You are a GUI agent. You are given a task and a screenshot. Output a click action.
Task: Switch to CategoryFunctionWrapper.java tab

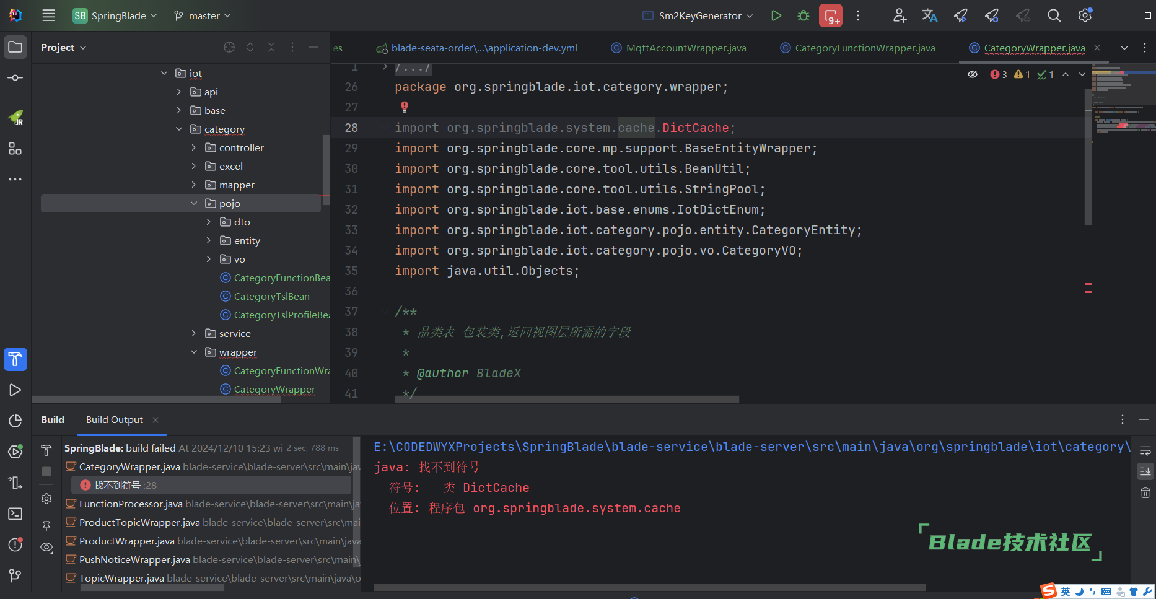pyautogui.click(x=858, y=48)
